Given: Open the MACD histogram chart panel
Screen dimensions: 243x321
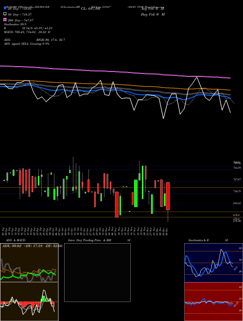Looking at the screenshot, I should click(29, 302).
